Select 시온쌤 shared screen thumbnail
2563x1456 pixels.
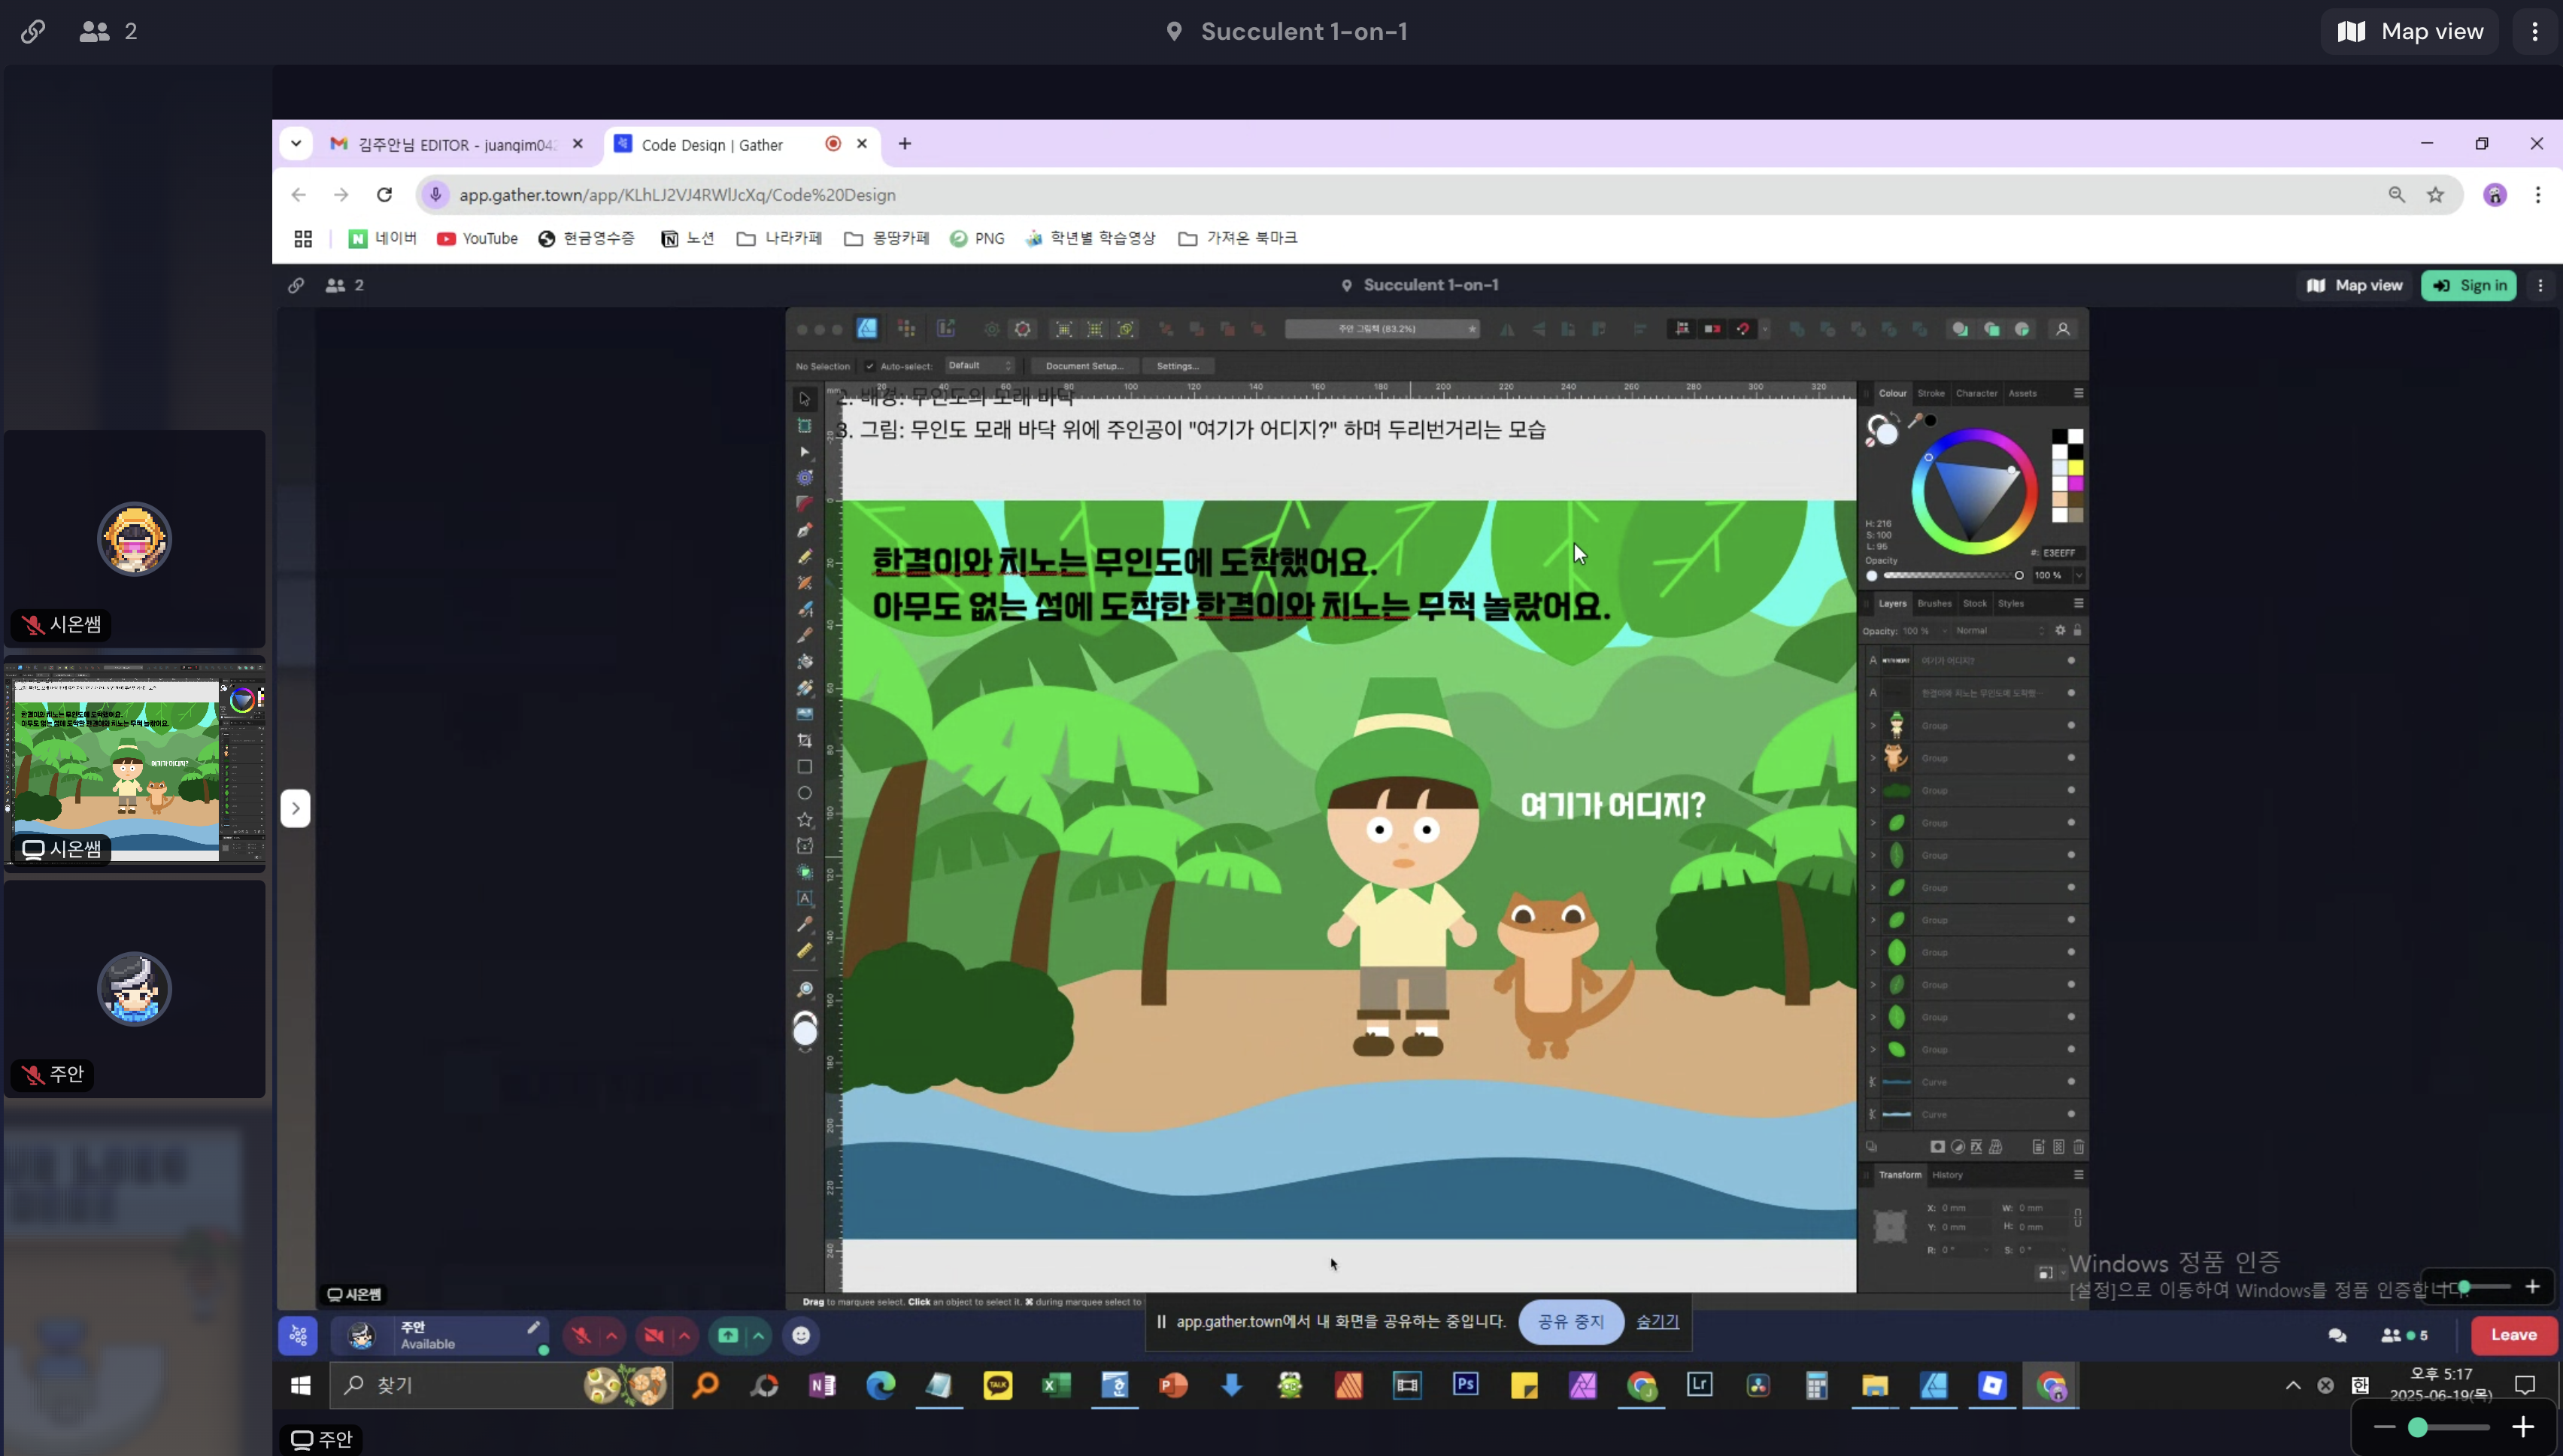(x=134, y=764)
